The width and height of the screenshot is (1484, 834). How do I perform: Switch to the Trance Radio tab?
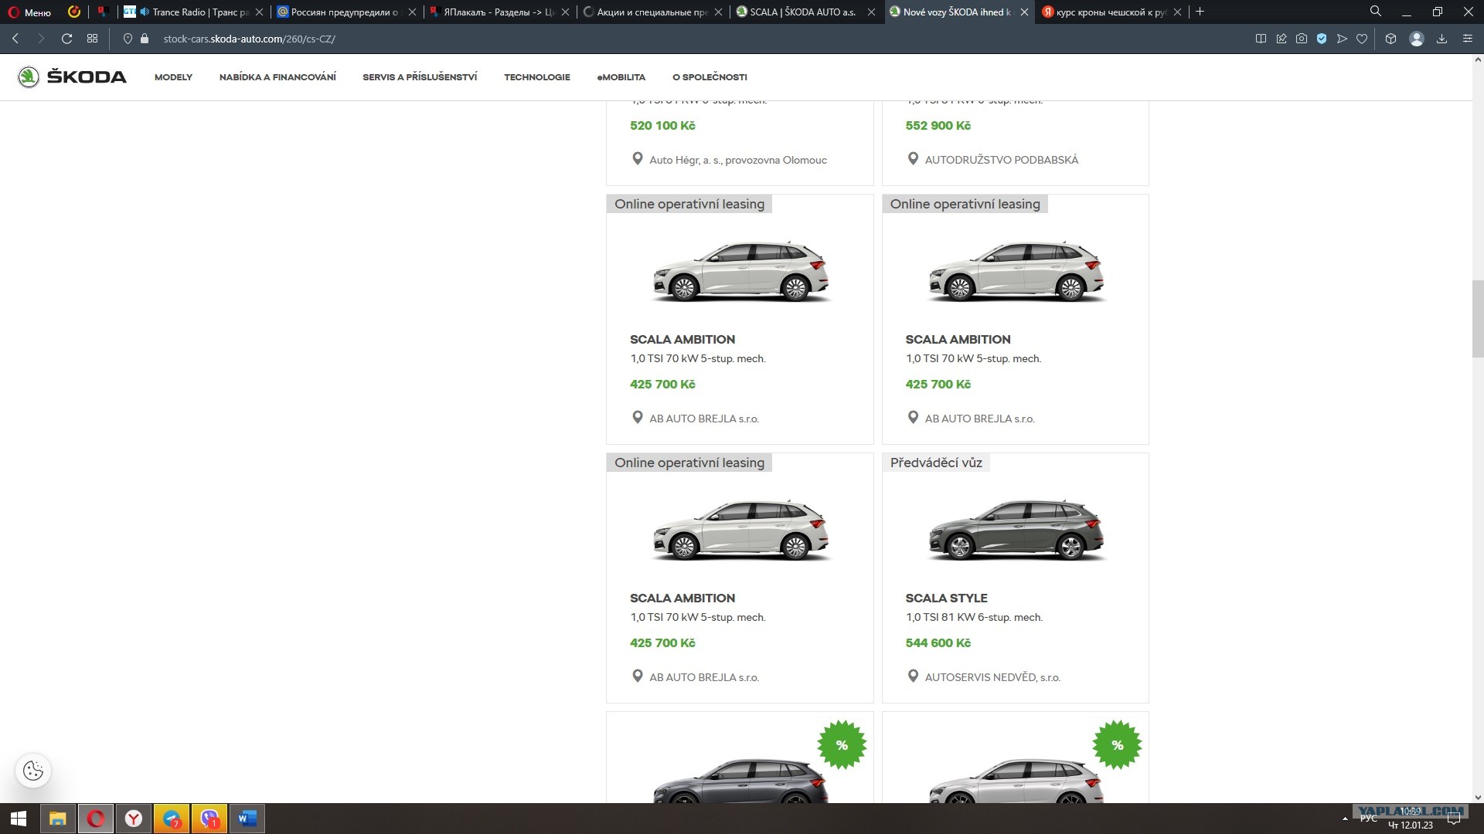click(x=193, y=12)
